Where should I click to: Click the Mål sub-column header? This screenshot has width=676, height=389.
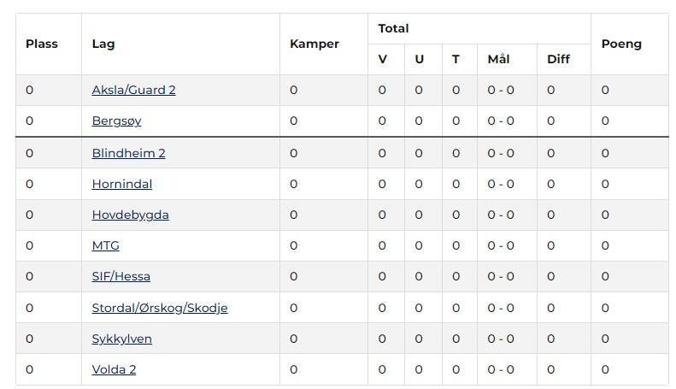499,59
